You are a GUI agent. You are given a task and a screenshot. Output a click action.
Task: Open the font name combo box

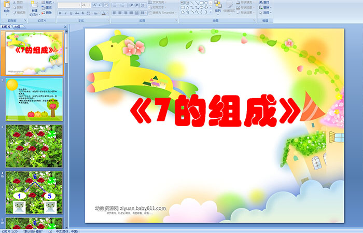coord(69,5)
